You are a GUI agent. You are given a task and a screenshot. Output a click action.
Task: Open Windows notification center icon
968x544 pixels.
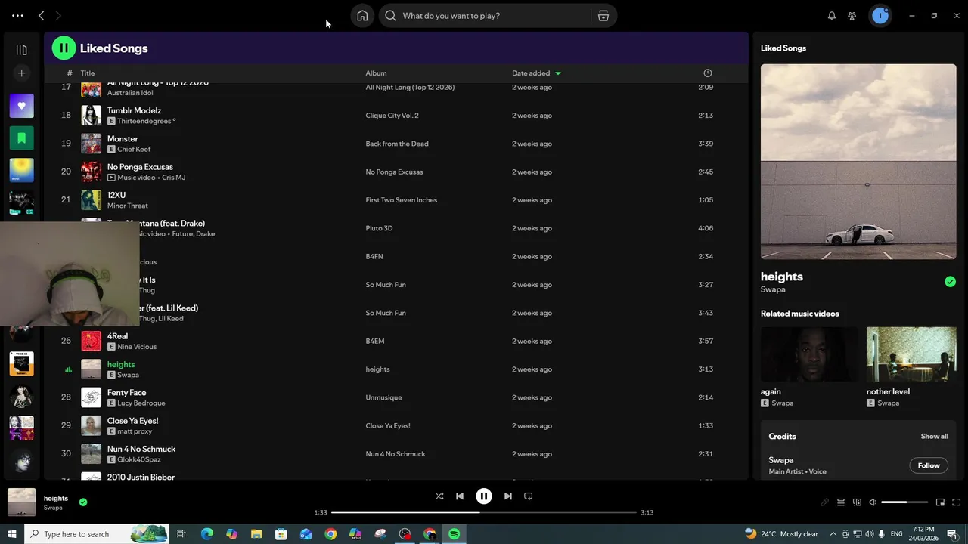(x=951, y=534)
